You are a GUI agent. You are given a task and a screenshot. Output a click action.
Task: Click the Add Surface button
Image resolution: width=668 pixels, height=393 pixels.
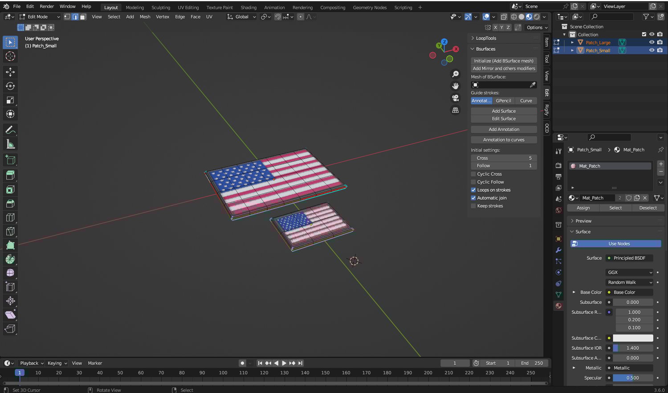coord(504,111)
